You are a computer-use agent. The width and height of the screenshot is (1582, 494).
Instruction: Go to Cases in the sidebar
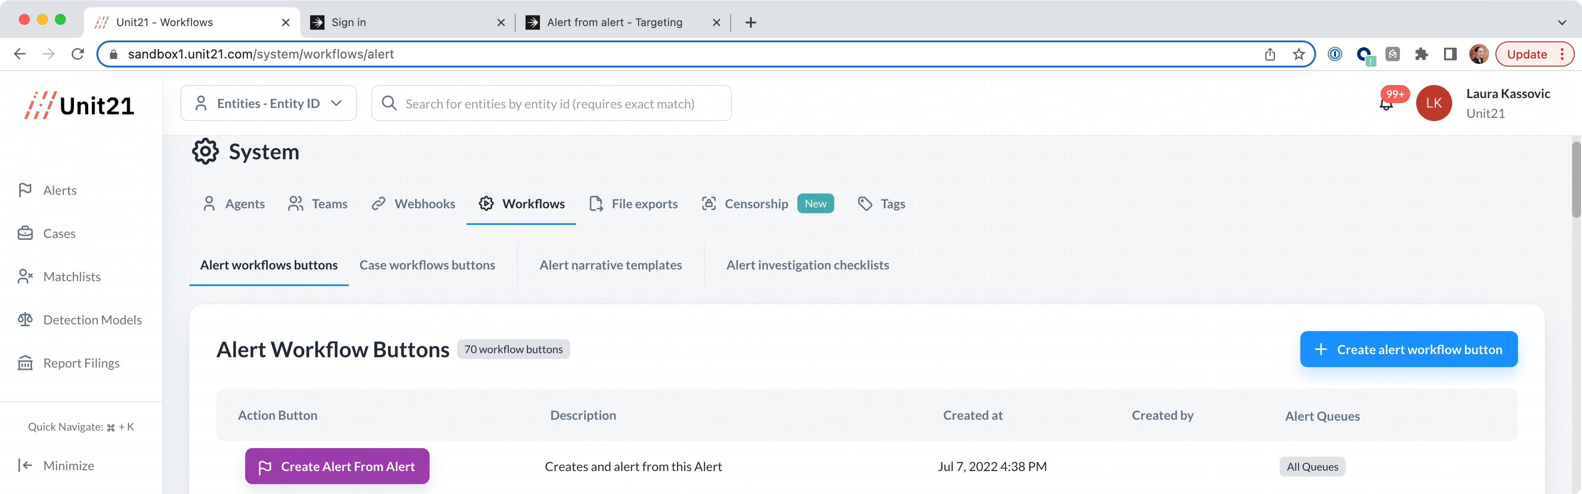59,234
